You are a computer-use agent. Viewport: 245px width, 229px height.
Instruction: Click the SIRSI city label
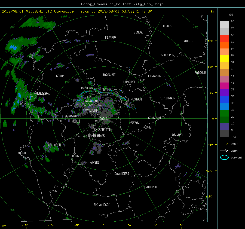pos(62,165)
